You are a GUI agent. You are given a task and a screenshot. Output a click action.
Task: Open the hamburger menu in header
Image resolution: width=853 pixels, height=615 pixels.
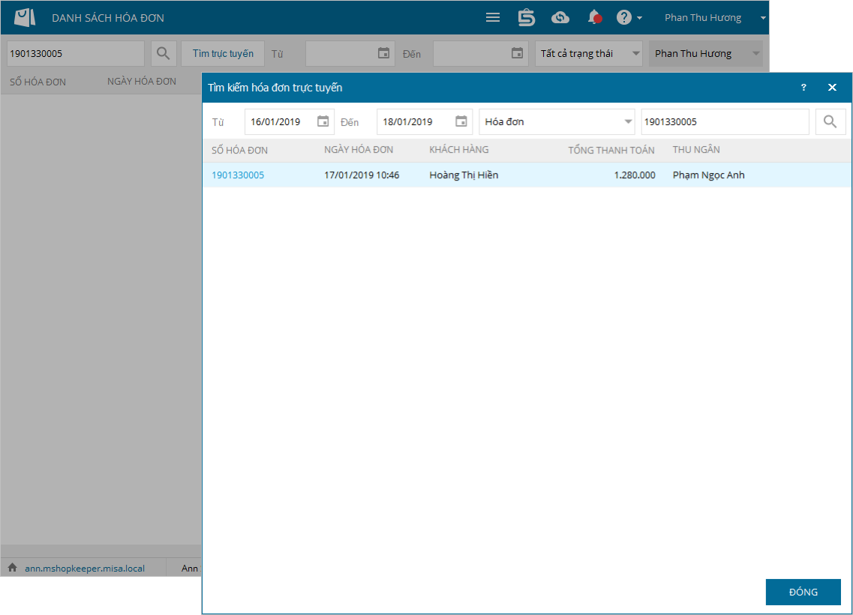point(493,17)
